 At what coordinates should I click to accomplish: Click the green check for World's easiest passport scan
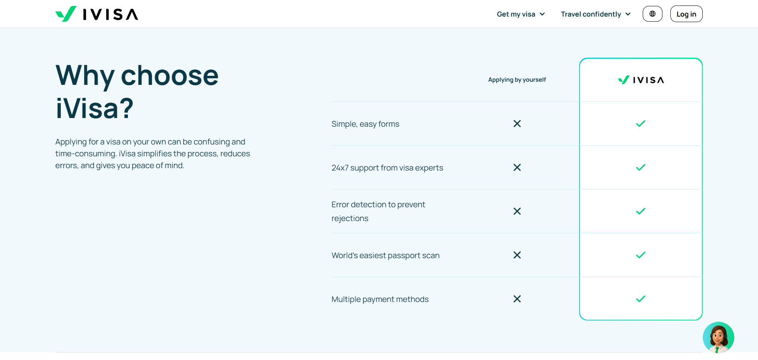coord(640,255)
